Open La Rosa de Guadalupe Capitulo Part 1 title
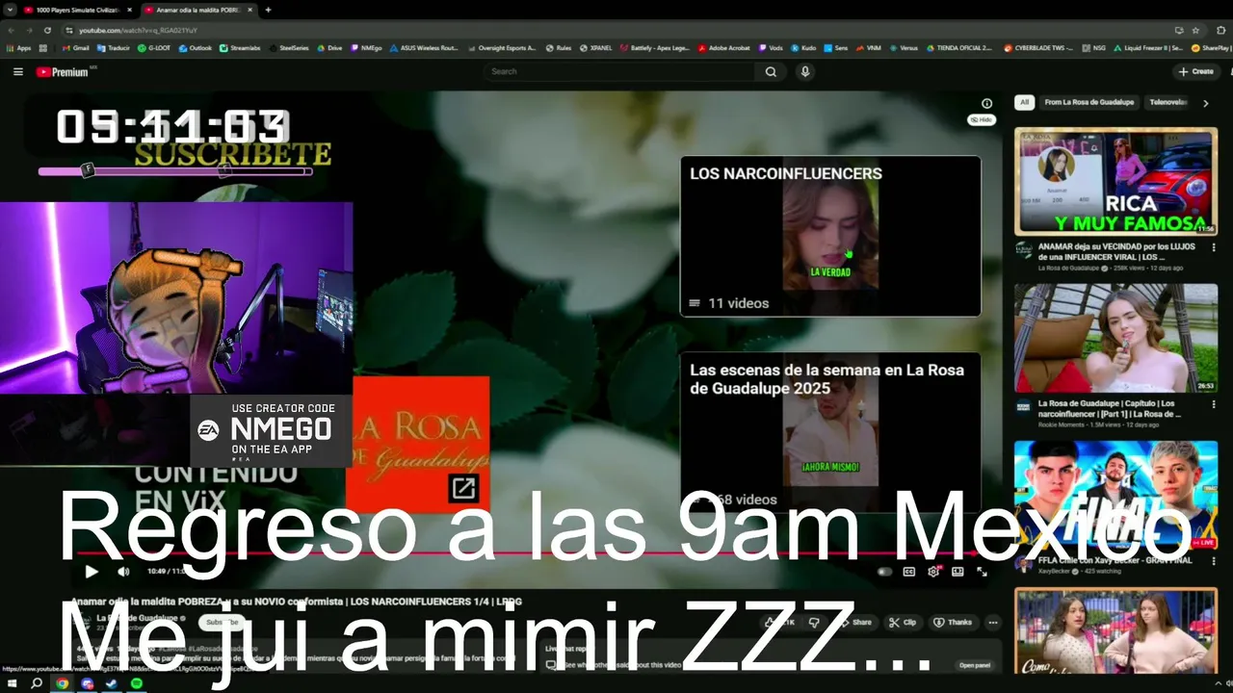Image resolution: width=1233 pixels, height=693 pixels. (x=1110, y=408)
